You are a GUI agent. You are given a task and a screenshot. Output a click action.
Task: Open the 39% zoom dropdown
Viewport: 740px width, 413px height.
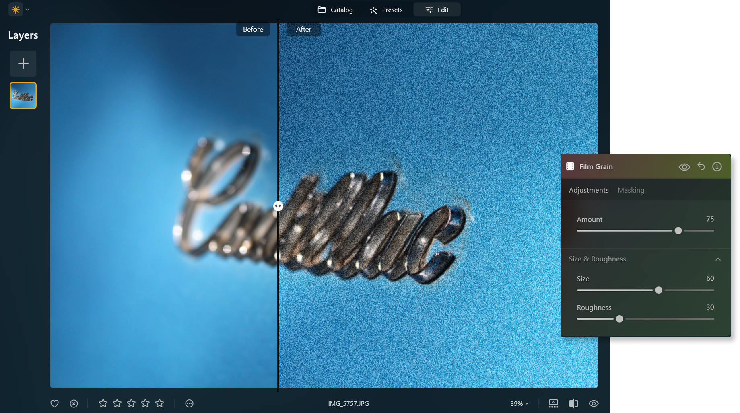pos(519,403)
